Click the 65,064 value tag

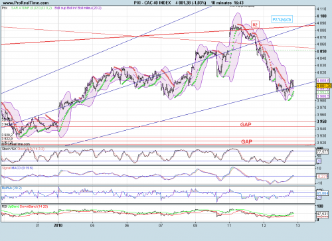tap(323, 193)
